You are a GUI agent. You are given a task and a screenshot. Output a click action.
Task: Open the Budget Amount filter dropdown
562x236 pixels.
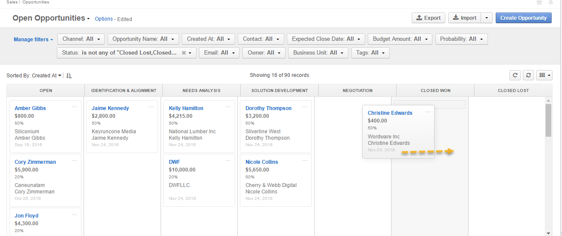tap(400, 39)
